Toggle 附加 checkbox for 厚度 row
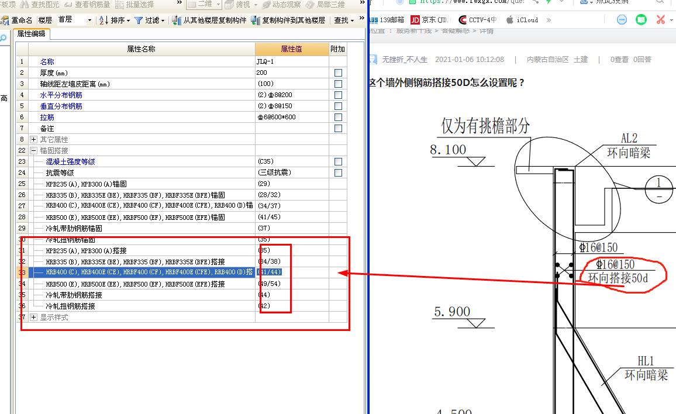Viewport: 676px width, 414px height. pyautogui.click(x=339, y=73)
